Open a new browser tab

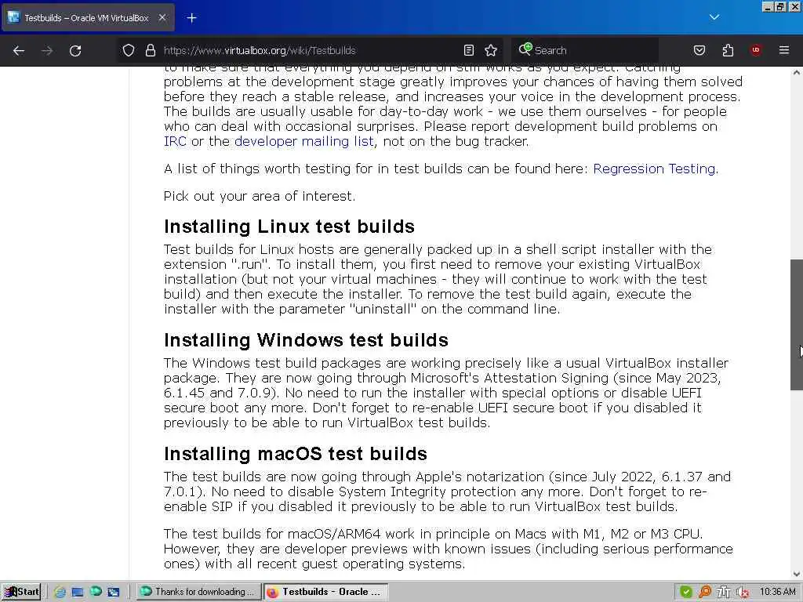pos(191,18)
